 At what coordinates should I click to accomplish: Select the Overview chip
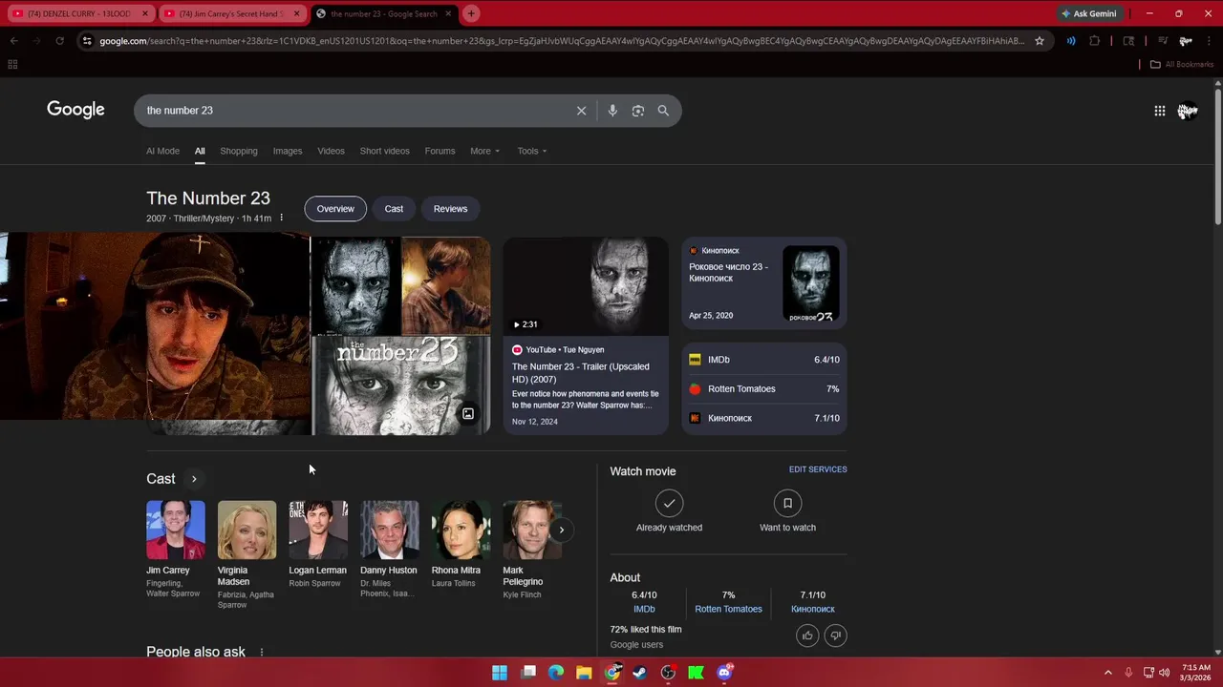click(x=335, y=209)
